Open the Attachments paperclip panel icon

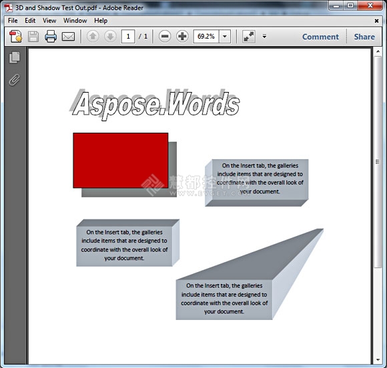(x=14, y=80)
